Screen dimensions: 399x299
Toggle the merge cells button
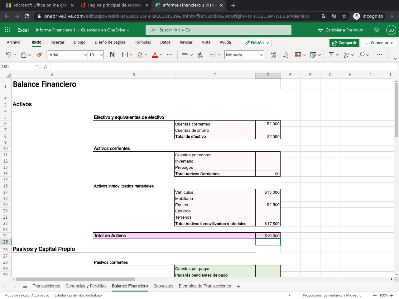tap(213, 55)
